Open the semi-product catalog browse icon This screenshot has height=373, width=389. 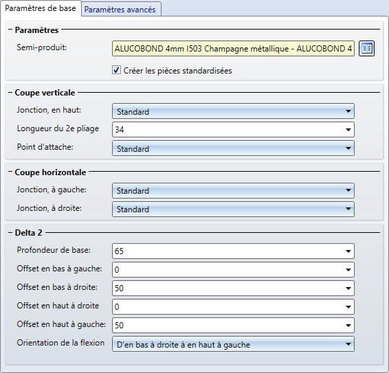pos(366,48)
